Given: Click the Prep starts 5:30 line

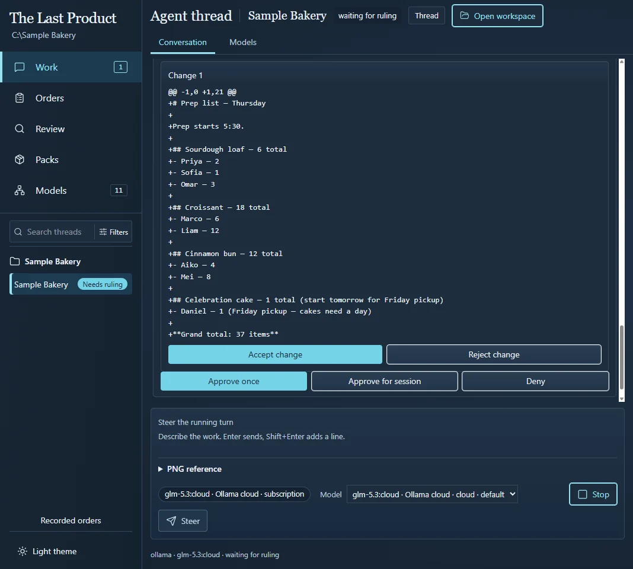Looking at the screenshot, I should click(206, 126).
